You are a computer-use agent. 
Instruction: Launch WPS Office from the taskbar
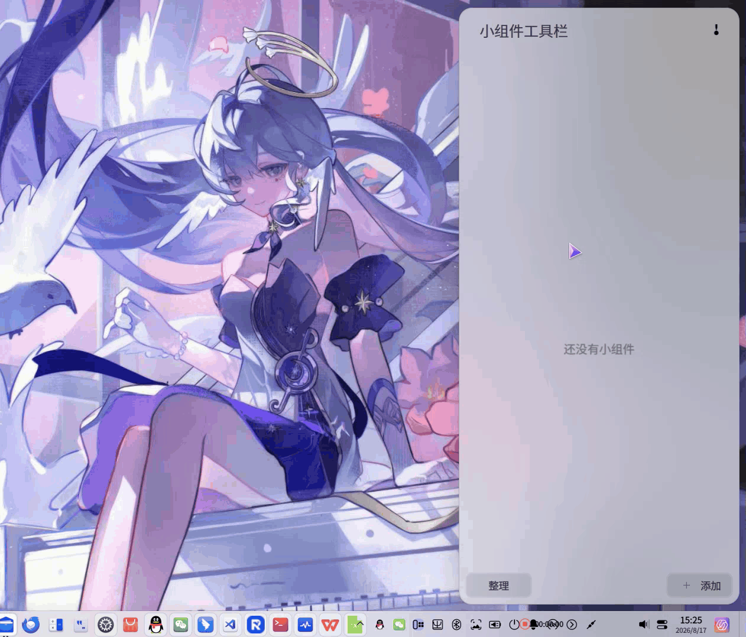(x=330, y=624)
